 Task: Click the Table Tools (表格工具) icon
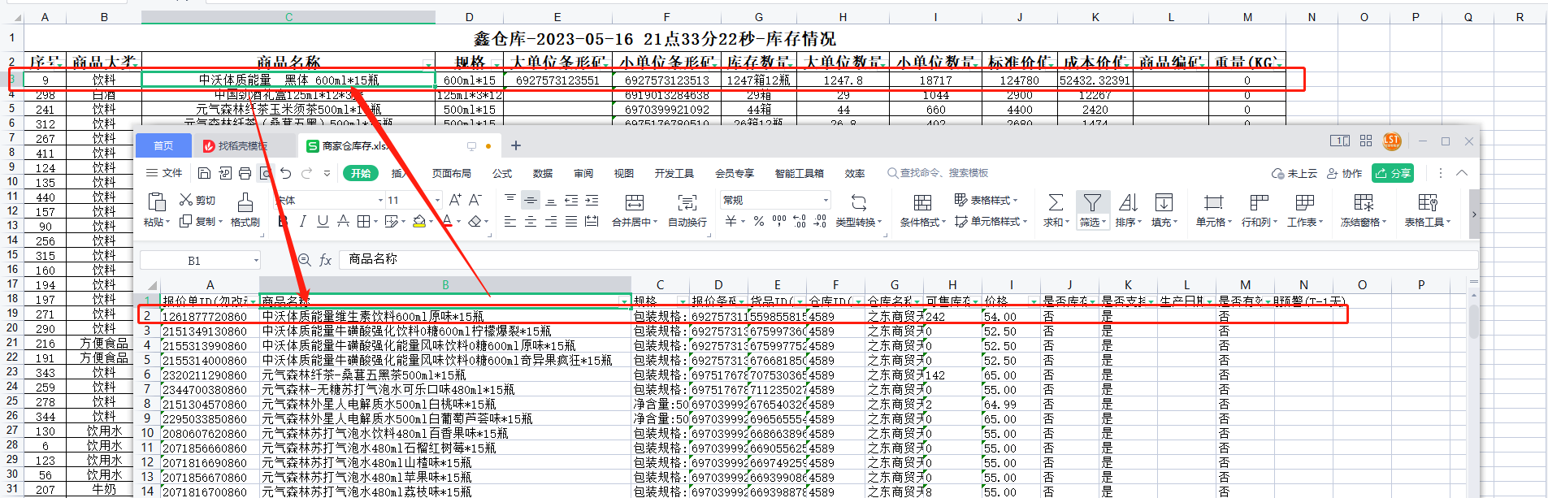[x=1427, y=202]
